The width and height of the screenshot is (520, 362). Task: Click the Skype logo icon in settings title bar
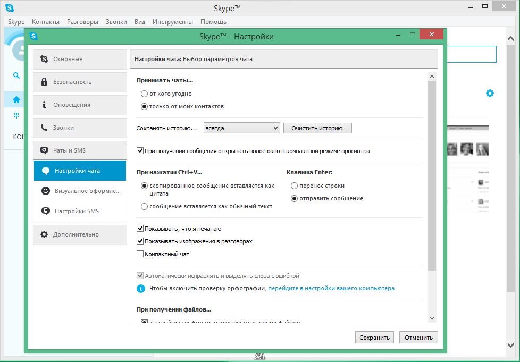coord(33,36)
